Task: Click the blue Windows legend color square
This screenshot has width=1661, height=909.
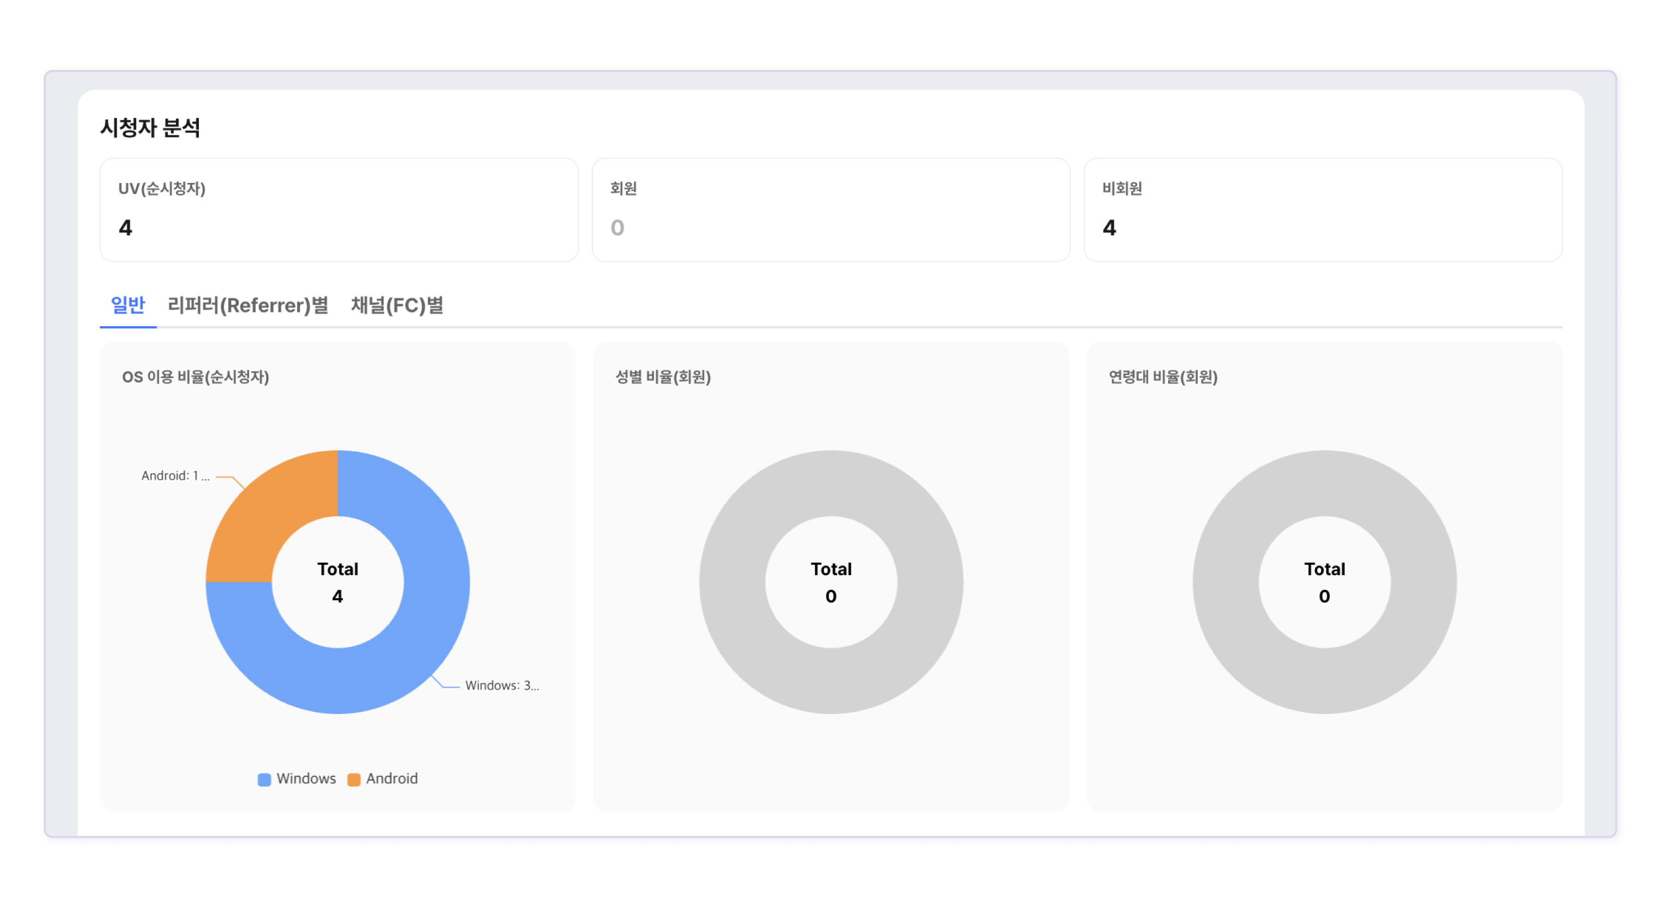Action: [x=264, y=779]
